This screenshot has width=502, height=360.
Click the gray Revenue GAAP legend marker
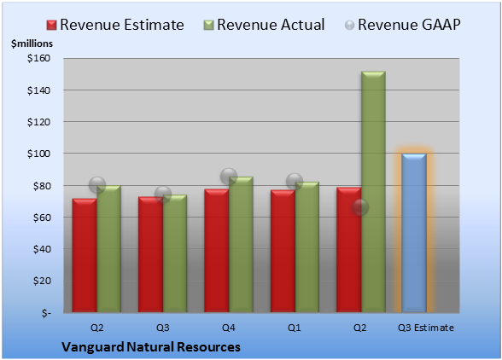coord(350,26)
